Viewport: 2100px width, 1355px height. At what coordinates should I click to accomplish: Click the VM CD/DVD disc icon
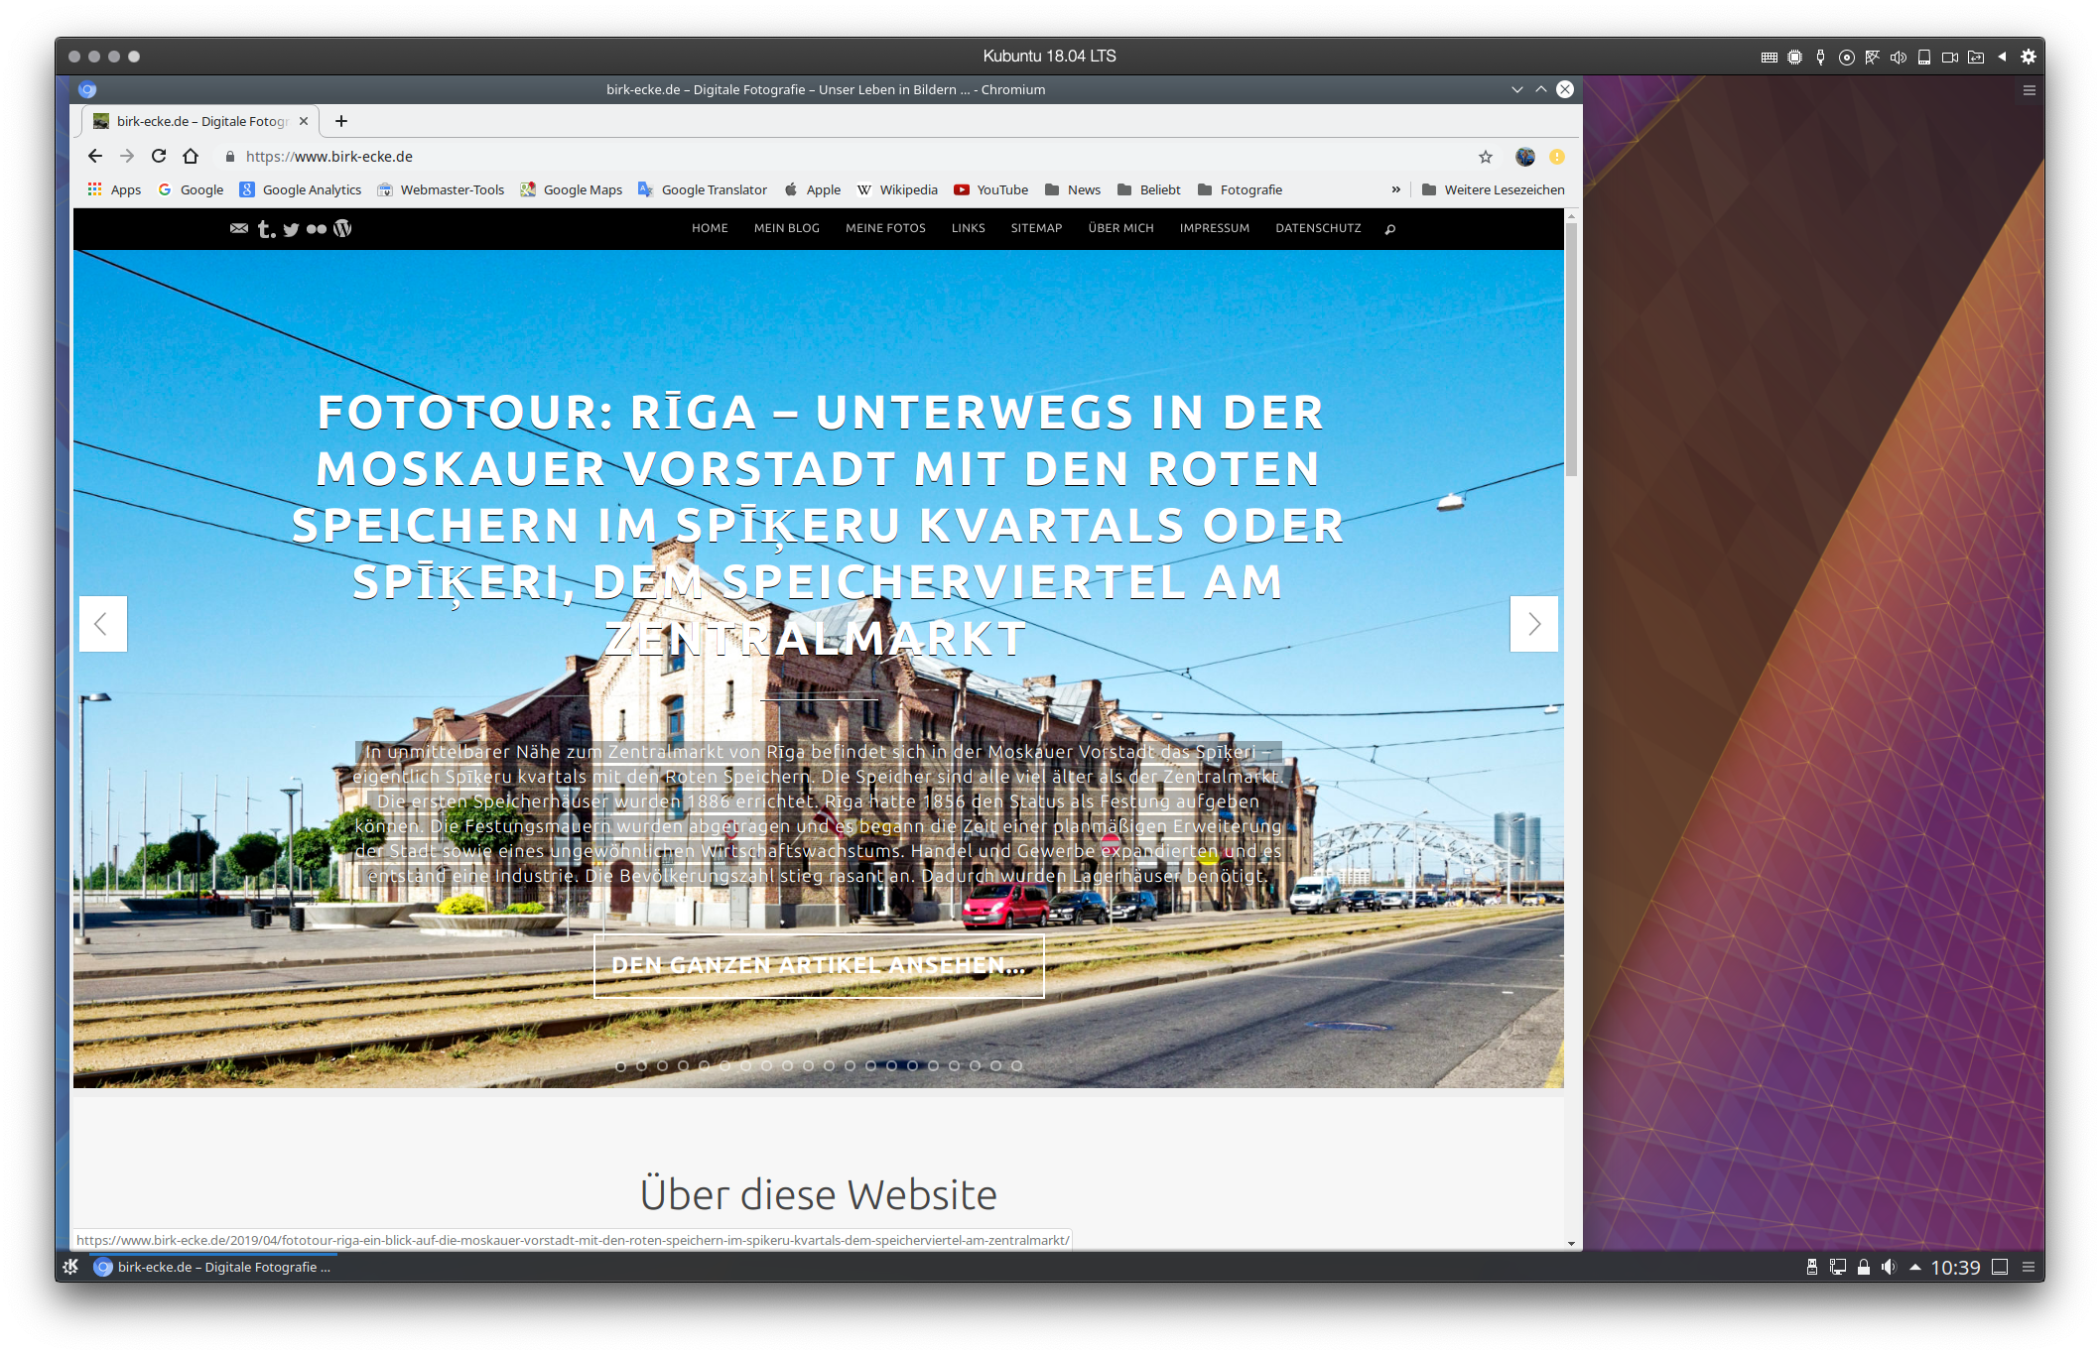[x=1846, y=57]
